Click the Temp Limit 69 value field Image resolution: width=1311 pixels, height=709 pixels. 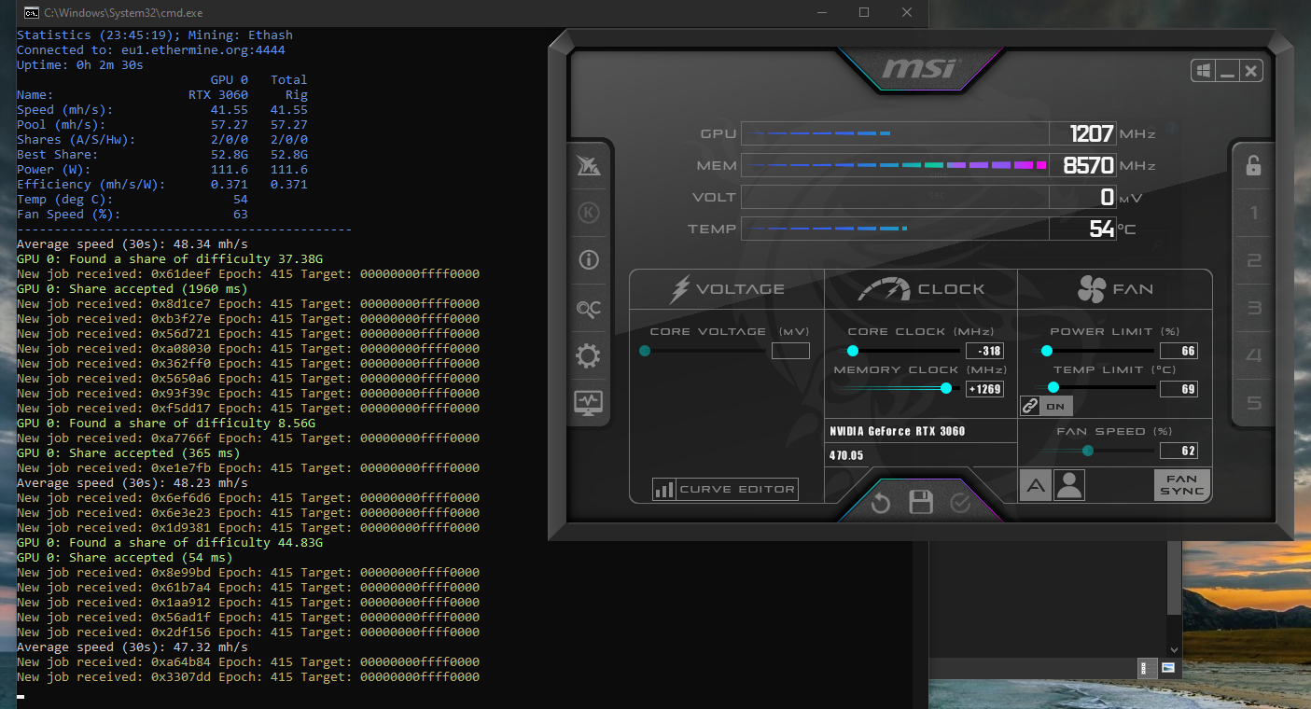coord(1179,389)
